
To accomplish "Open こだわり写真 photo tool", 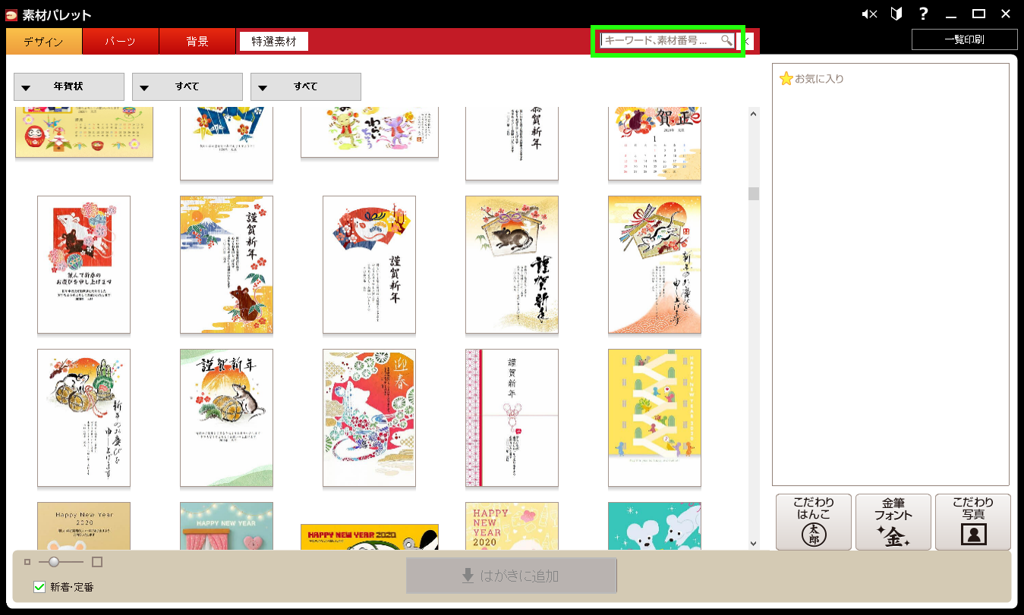I will point(973,522).
